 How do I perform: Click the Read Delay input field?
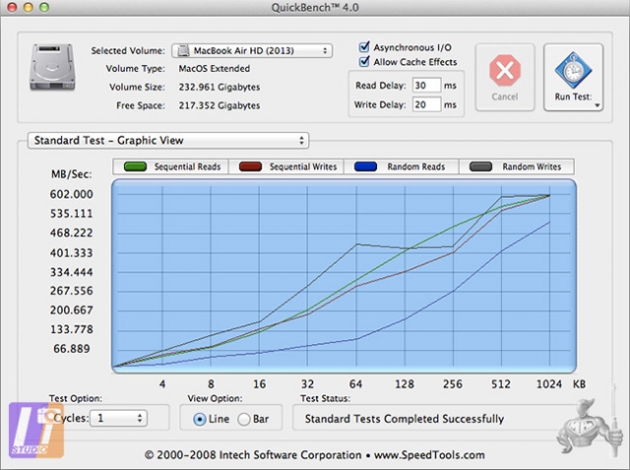click(426, 86)
